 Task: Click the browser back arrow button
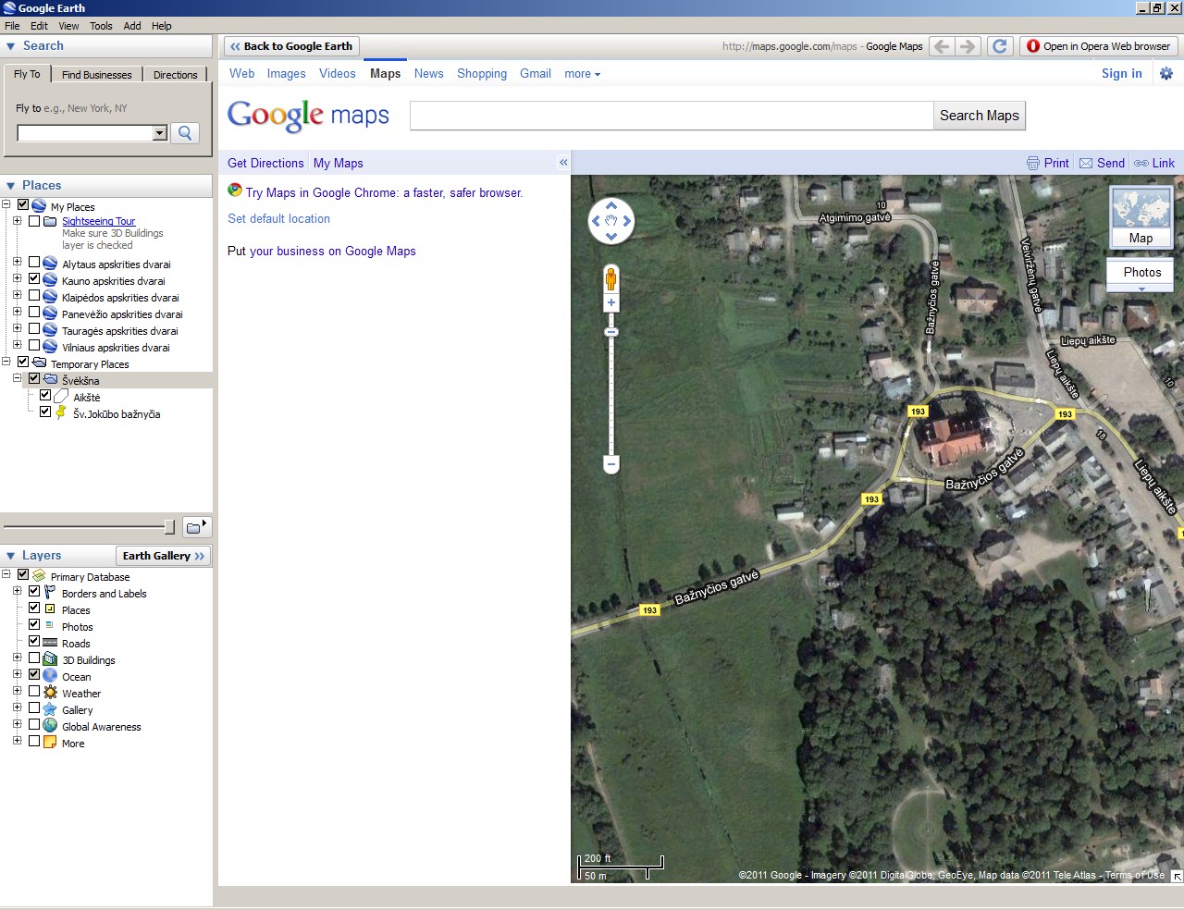[942, 46]
